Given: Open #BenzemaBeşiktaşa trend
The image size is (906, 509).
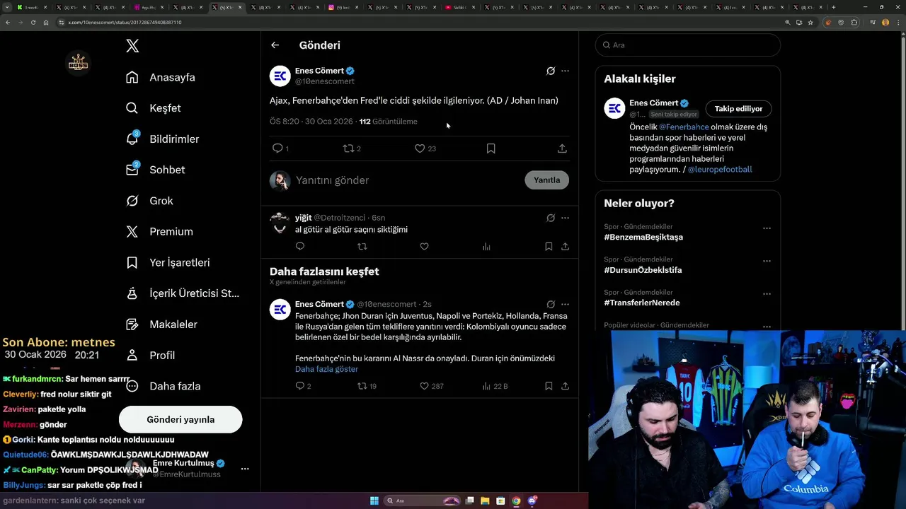Looking at the screenshot, I should click(643, 237).
